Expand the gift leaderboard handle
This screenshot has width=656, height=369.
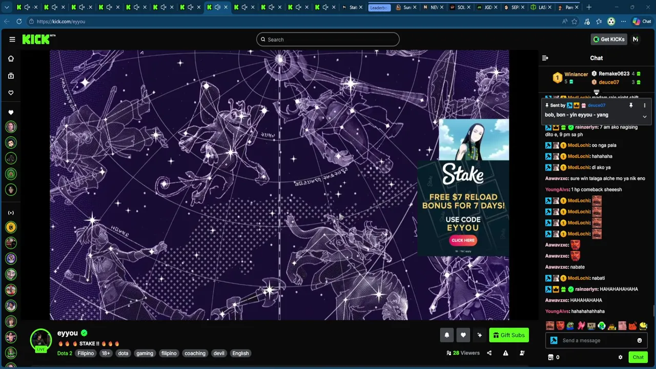point(597,92)
